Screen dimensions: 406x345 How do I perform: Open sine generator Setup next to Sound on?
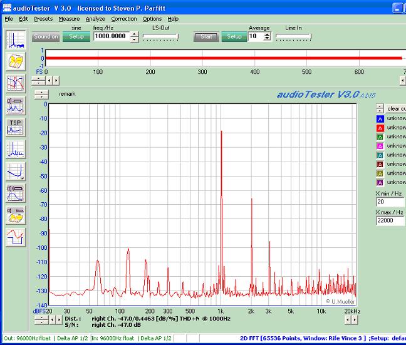(76, 36)
